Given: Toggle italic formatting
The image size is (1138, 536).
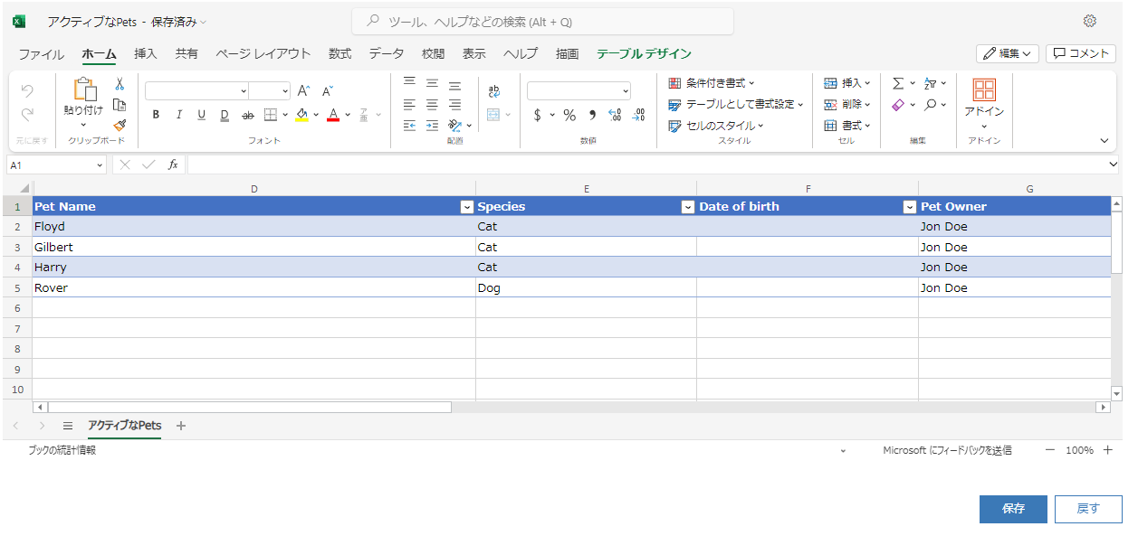Looking at the screenshot, I should (x=178, y=115).
